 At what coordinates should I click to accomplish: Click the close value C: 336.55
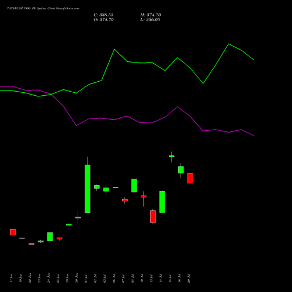[x=103, y=15]
